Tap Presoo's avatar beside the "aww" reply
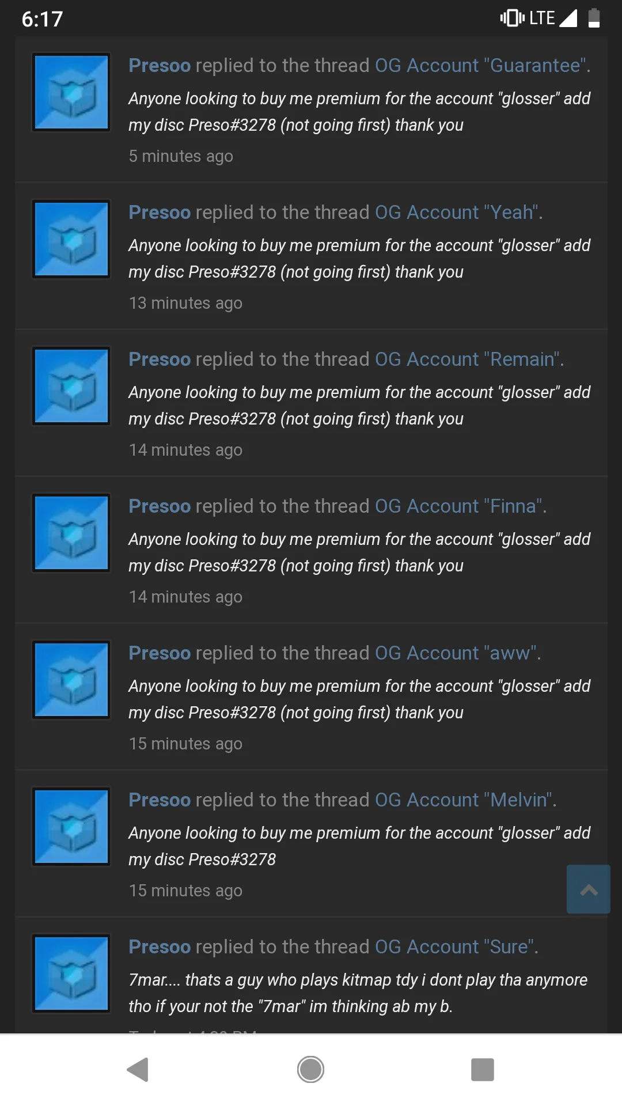Viewport: 622px width, 1106px height. click(71, 680)
